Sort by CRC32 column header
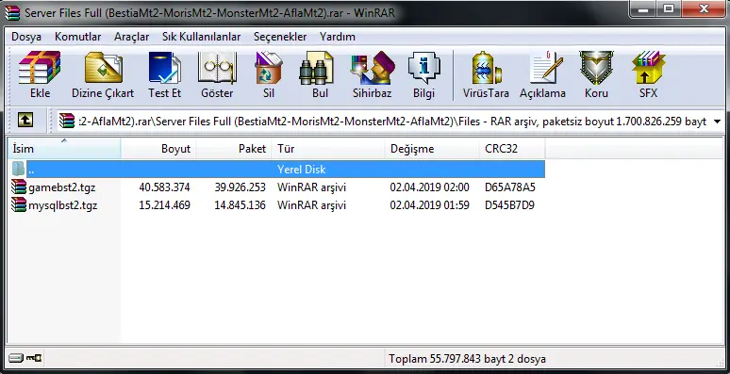This screenshot has height=374, width=730. click(x=511, y=149)
